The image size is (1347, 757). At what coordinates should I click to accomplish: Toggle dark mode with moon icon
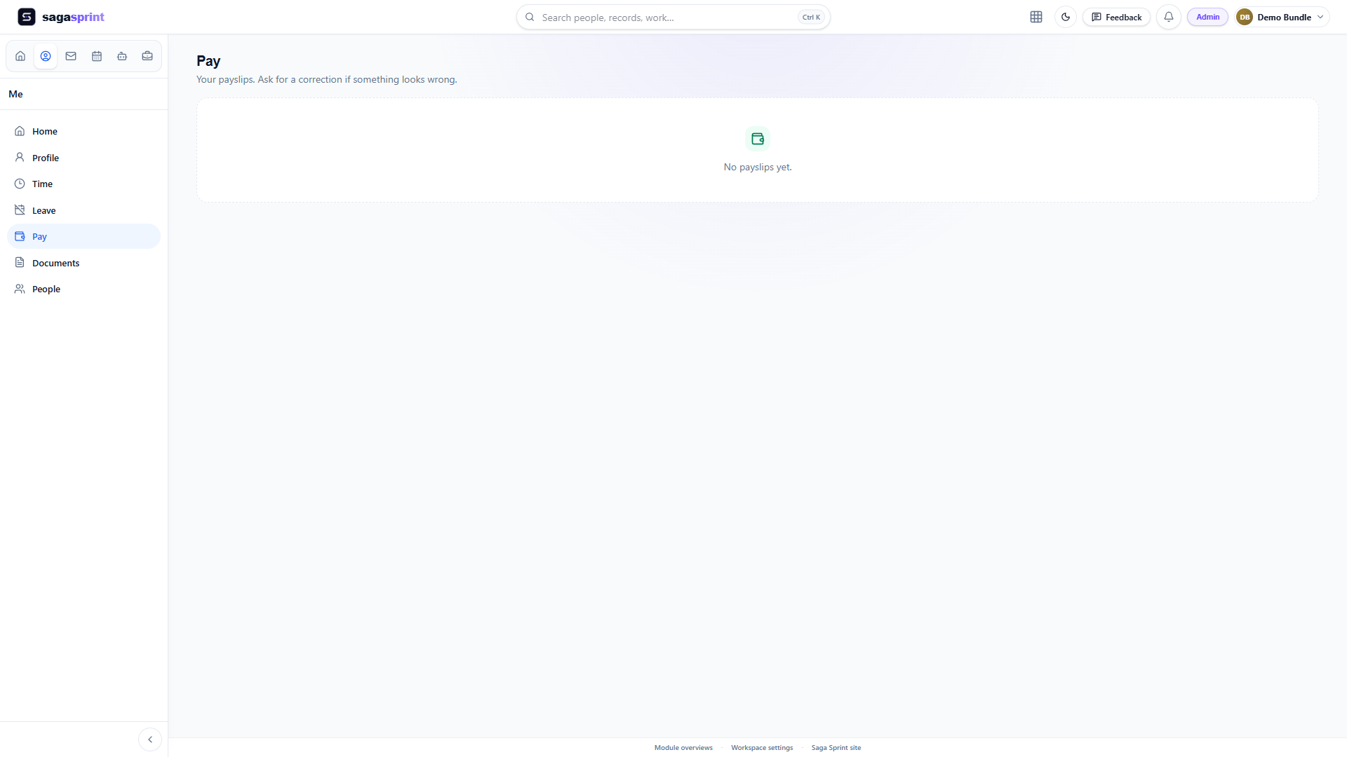[x=1066, y=17]
